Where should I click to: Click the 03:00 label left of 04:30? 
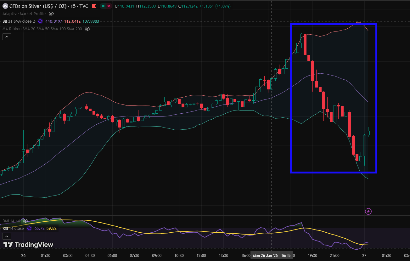click(68, 255)
